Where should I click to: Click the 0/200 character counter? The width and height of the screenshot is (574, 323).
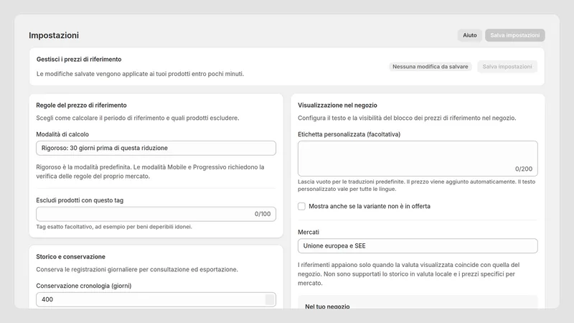[x=524, y=169]
